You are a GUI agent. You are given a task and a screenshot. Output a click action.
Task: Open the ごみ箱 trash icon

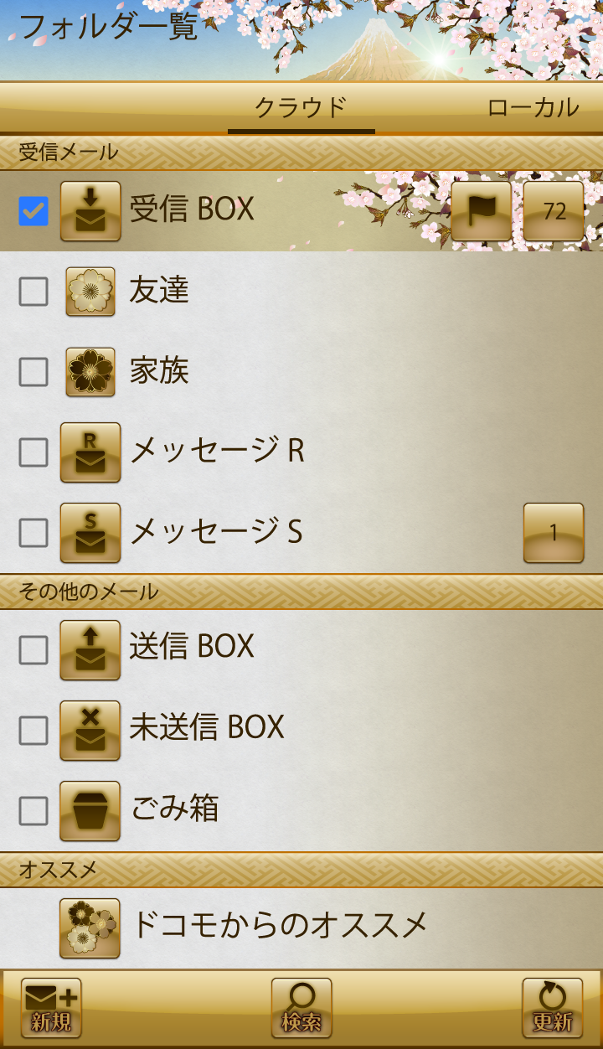tap(90, 811)
